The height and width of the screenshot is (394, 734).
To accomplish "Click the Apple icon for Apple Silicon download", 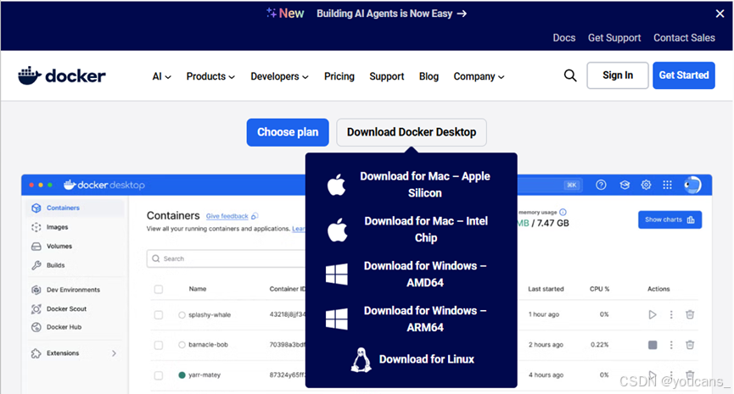I will pos(337,185).
